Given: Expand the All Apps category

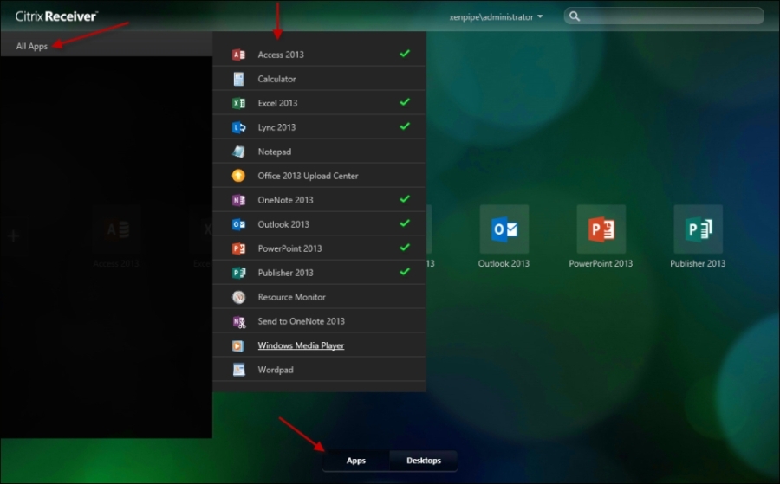Looking at the screenshot, I should click(32, 46).
